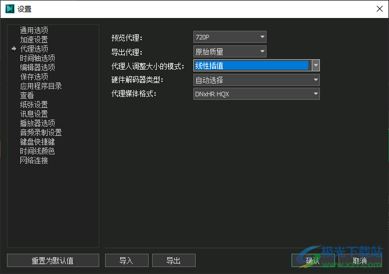Go to 播放器选项 settings
This screenshot has height=274, width=389.
38,123
